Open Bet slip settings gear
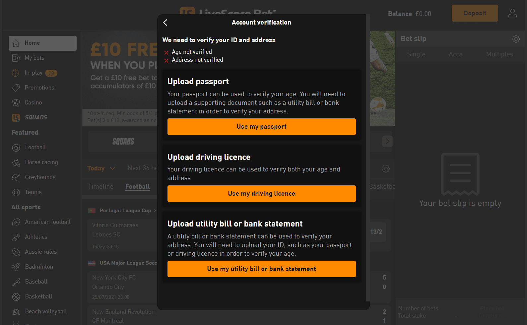This screenshot has height=325, width=527. 515,39
